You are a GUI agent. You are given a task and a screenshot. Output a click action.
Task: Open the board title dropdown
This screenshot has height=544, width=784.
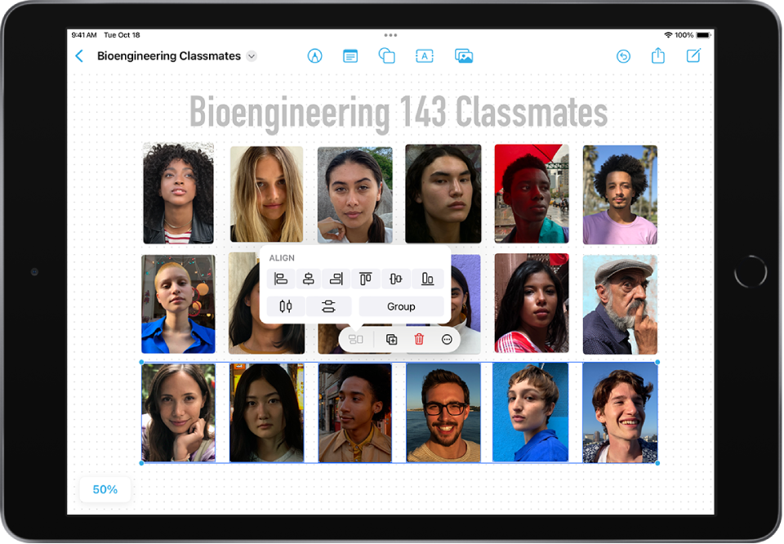pyautogui.click(x=250, y=56)
